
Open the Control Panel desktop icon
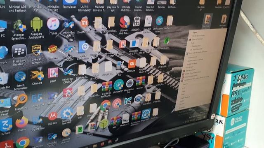pos(5,103)
